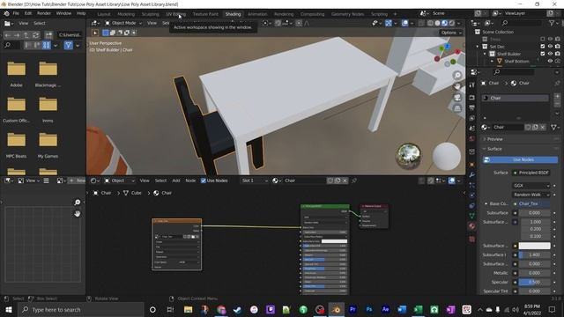Click the viewport zoom magnifier icon

pos(457,75)
